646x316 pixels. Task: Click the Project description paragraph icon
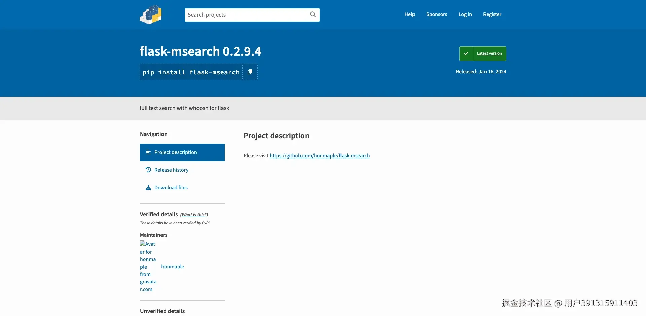[148, 152]
